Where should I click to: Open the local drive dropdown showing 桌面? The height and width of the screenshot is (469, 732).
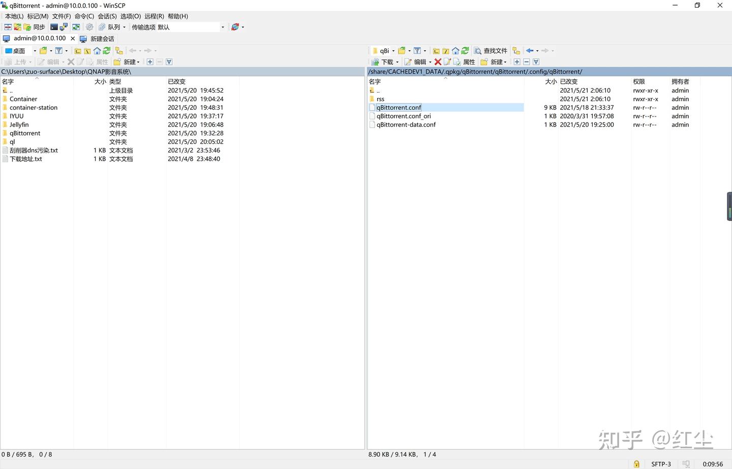point(19,50)
